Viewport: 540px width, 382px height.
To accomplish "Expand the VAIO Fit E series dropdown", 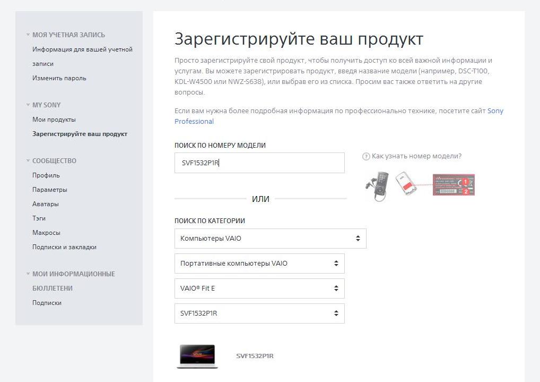I will coord(259,288).
